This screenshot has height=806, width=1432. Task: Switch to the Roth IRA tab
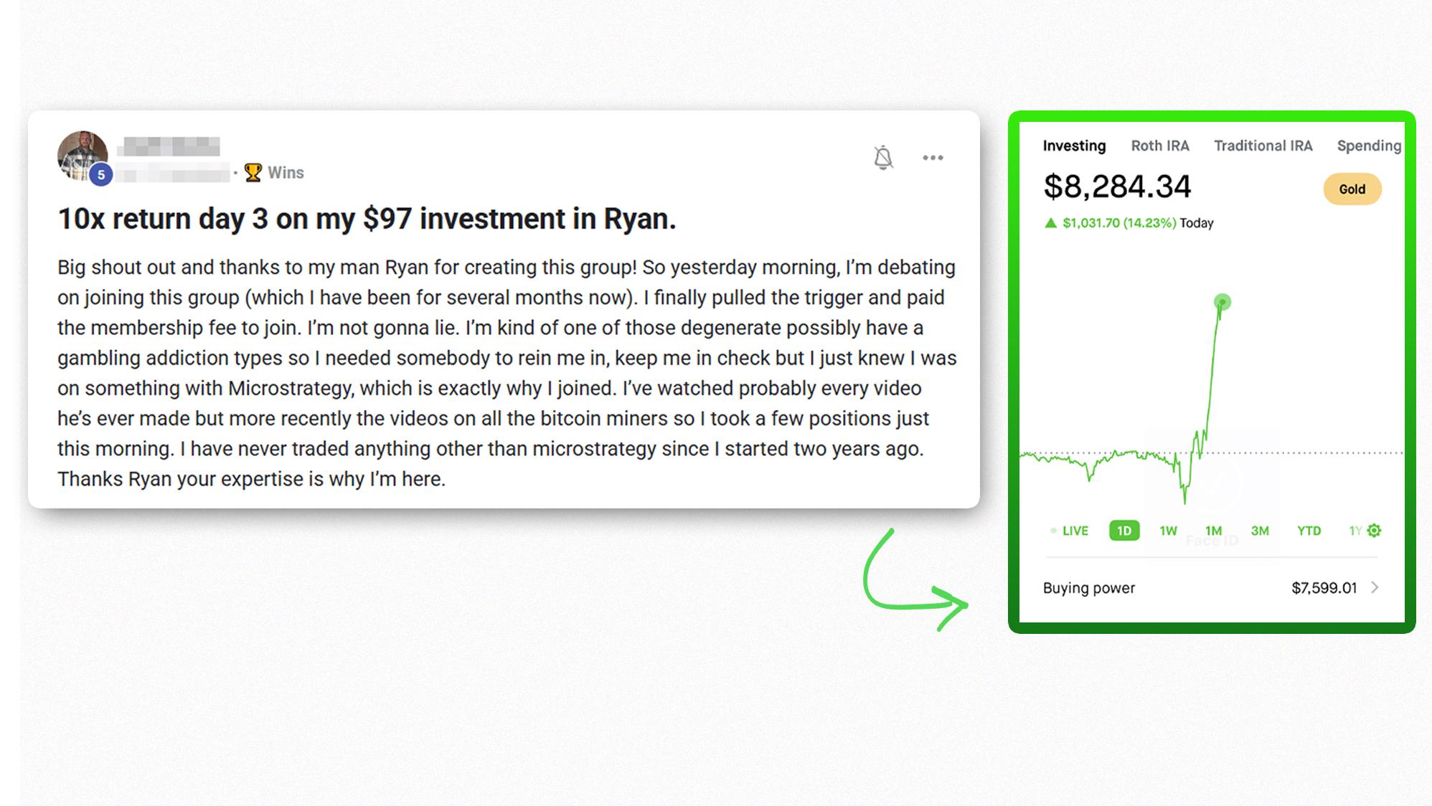point(1160,146)
